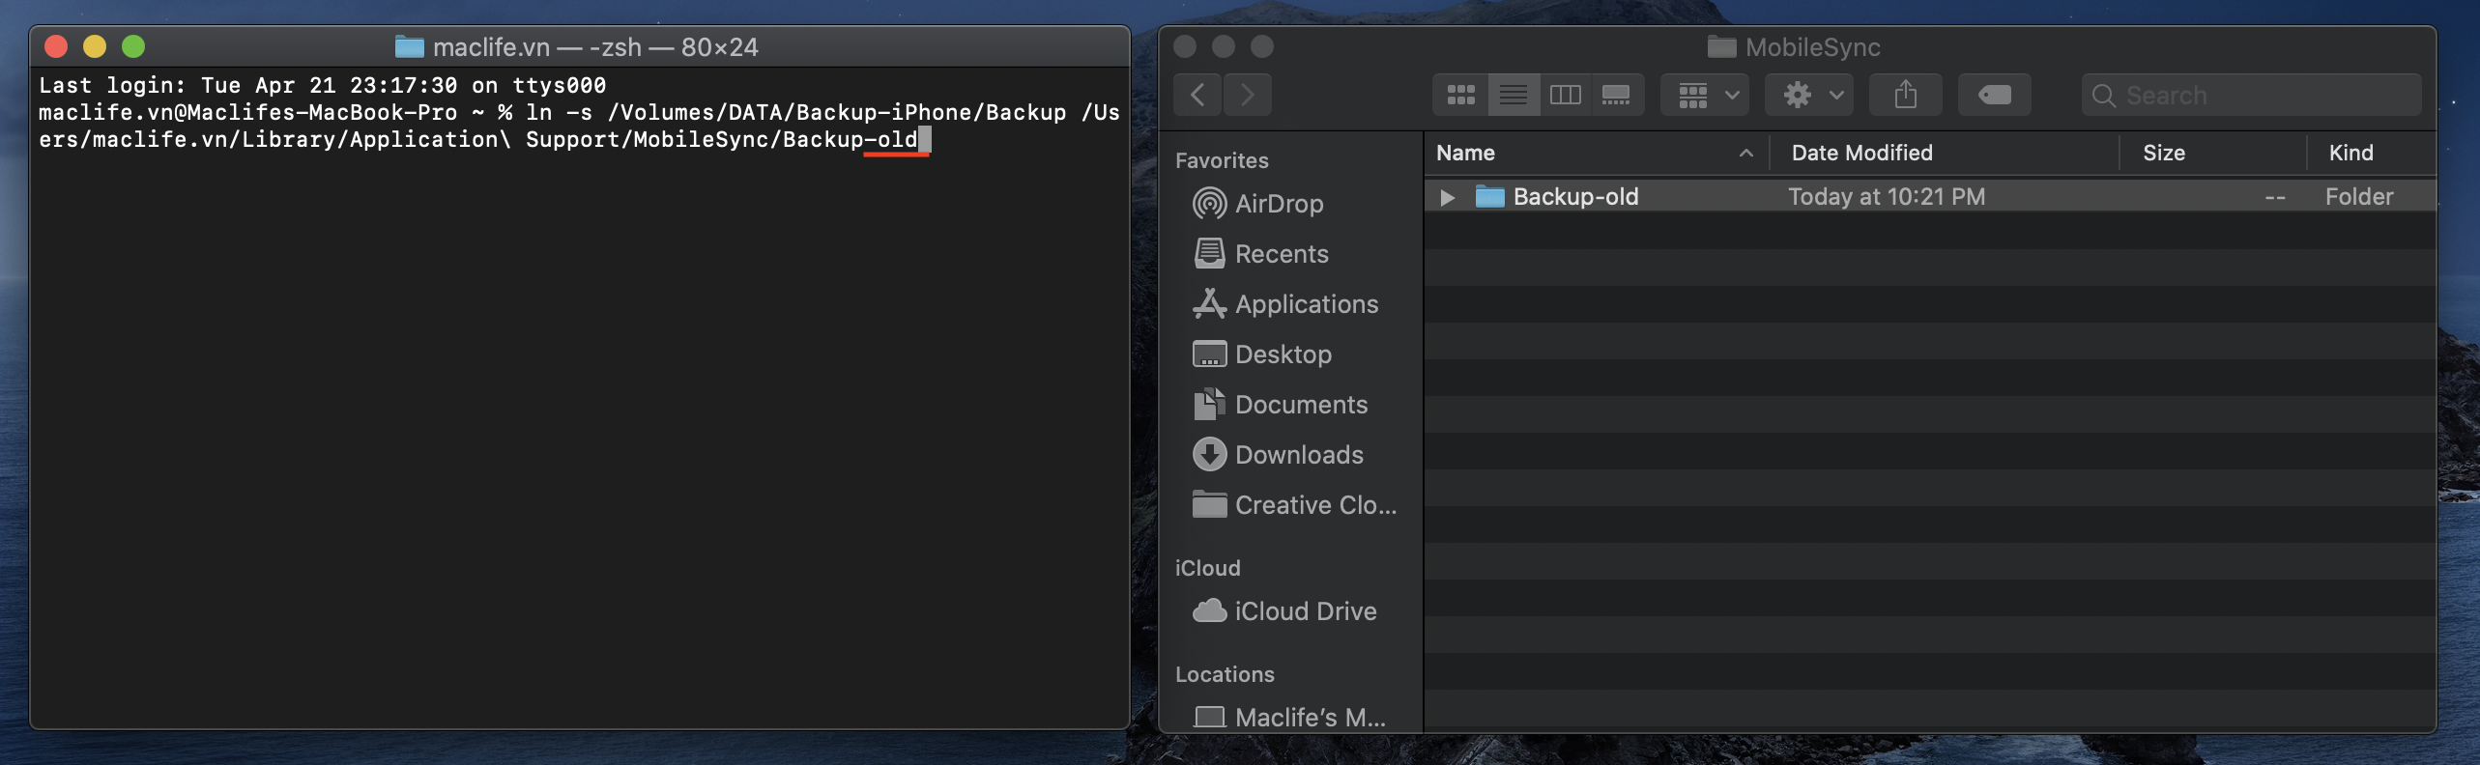The width and height of the screenshot is (2480, 765).
Task: Go forward in Finder history
Action: [x=1248, y=95]
